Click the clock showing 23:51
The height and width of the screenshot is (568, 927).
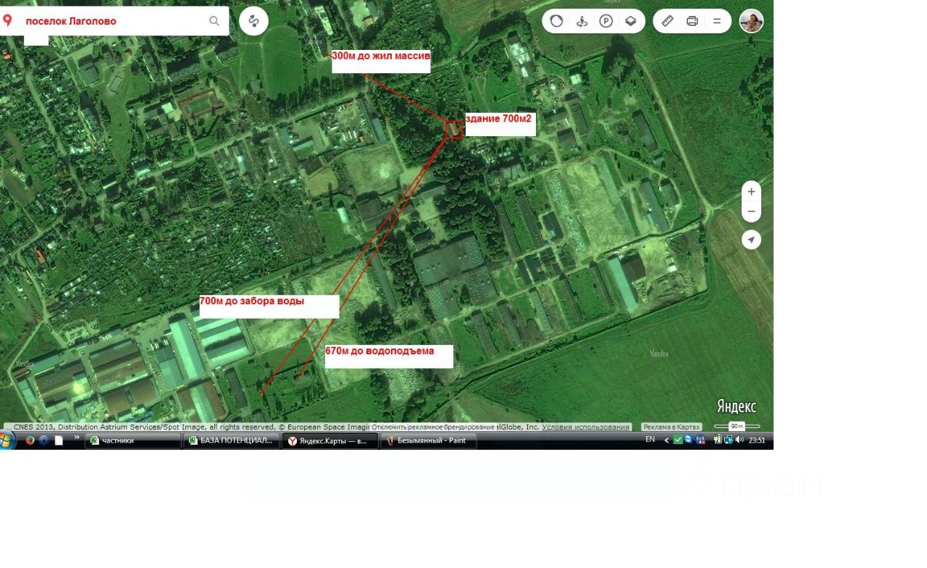pos(757,440)
